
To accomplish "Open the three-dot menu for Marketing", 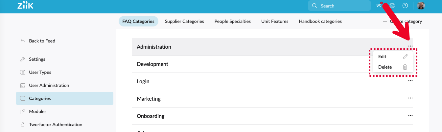I will coord(410,98).
